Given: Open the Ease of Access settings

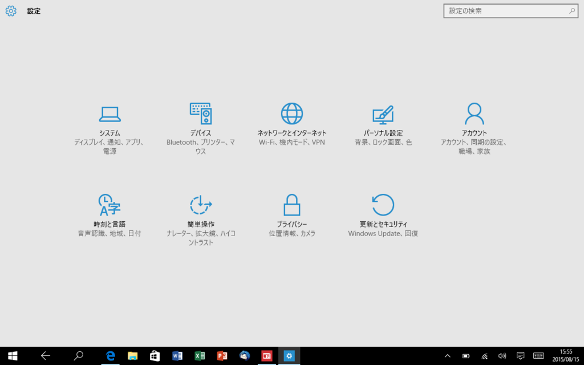Looking at the screenshot, I should [200, 214].
